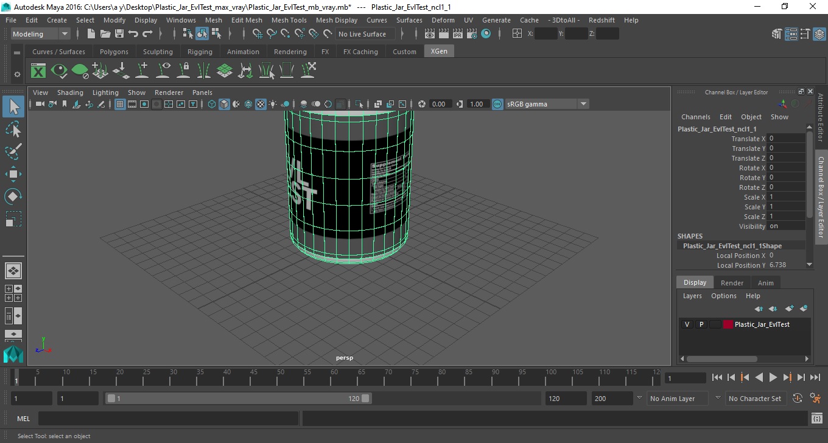Switch to the Polygons shelf tab
The width and height of the screenshot is (828, 443).
[x=114, y=52]
